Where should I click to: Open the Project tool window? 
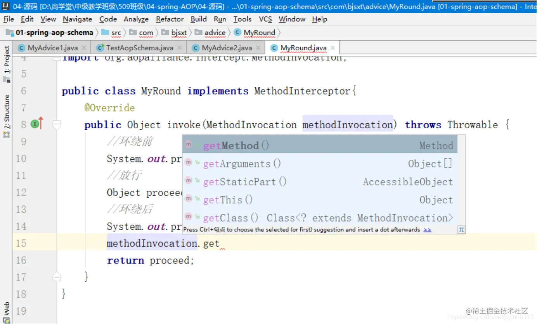click(6, 64)
